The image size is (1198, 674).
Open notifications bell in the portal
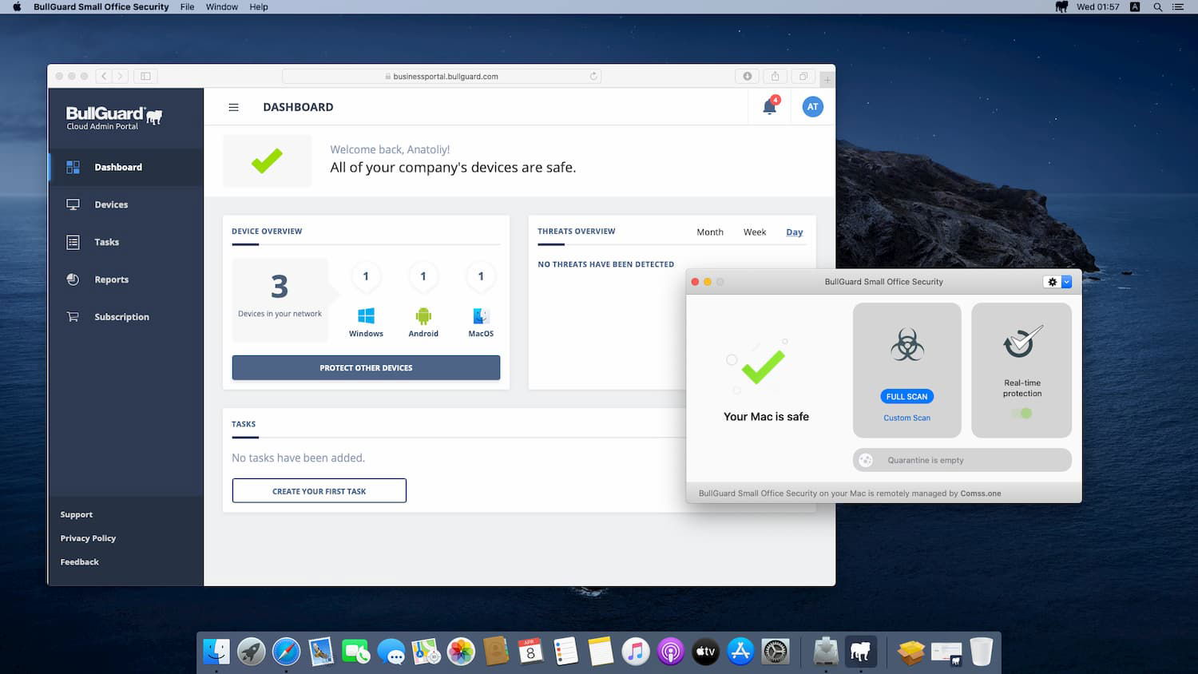770,106
